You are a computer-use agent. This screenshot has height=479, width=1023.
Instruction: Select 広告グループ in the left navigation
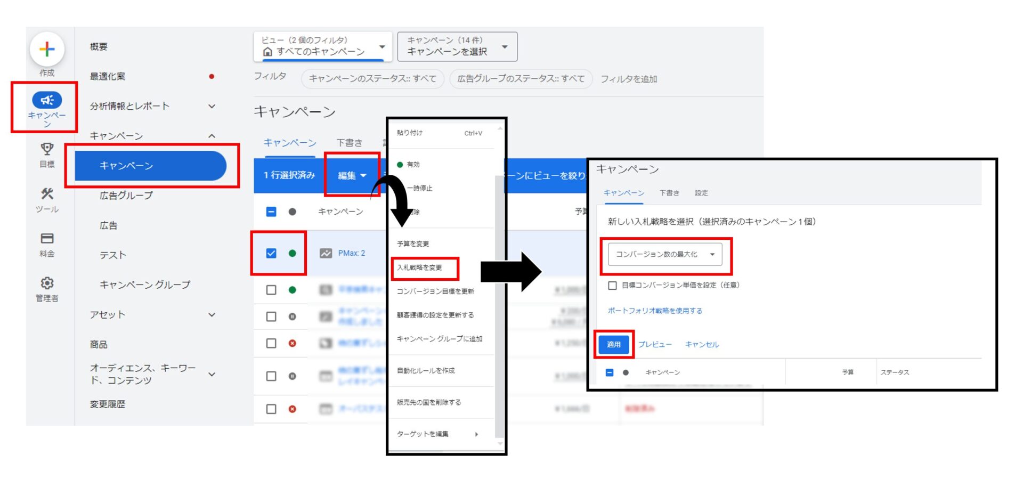(x=126, y=196)
